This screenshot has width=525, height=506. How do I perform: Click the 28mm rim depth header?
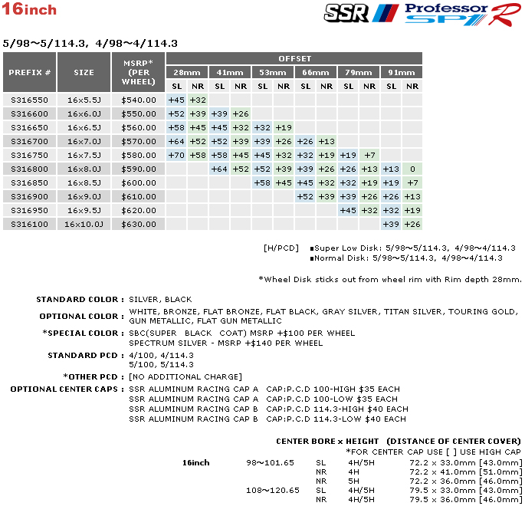click(x=187, y=72)
